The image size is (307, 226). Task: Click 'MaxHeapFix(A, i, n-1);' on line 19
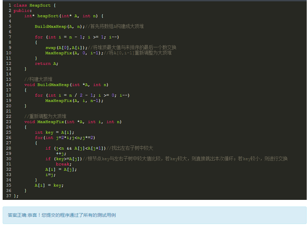(x=74, y=101)
